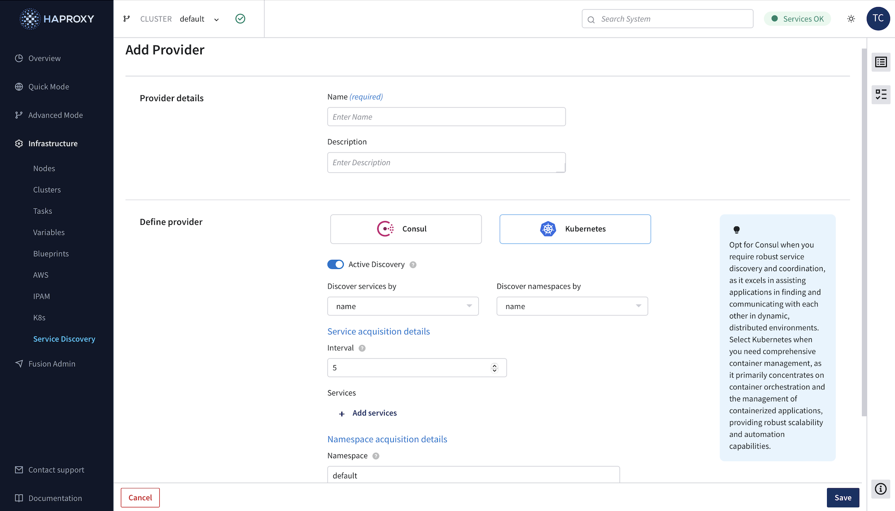
Task: Select Infrastructure in sidebar
Action: [53, 144]
